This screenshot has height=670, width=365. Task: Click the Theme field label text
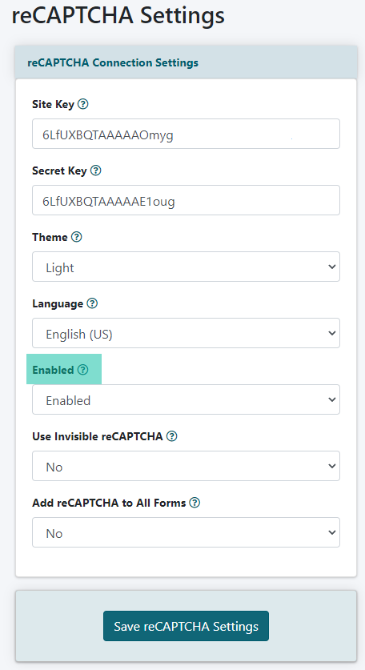(50, 237)
